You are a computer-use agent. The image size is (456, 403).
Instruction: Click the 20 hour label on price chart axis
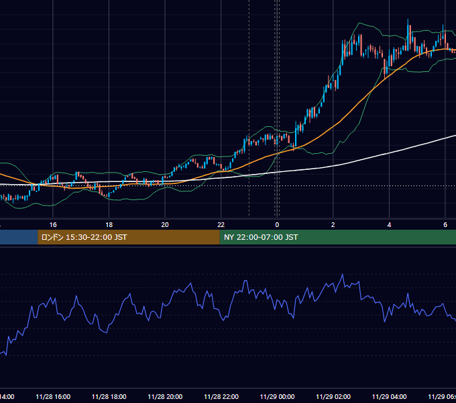165,225
